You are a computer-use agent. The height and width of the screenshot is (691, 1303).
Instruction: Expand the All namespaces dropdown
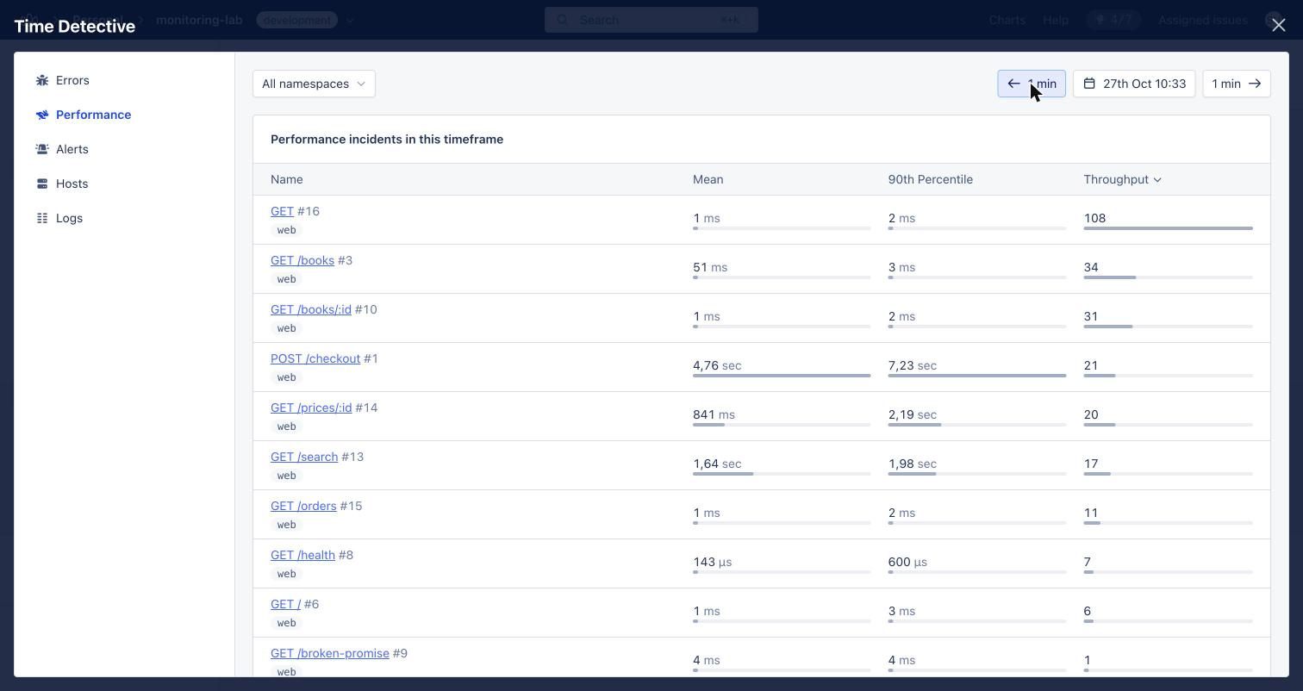pyautogui.click(x=314, y=84)
